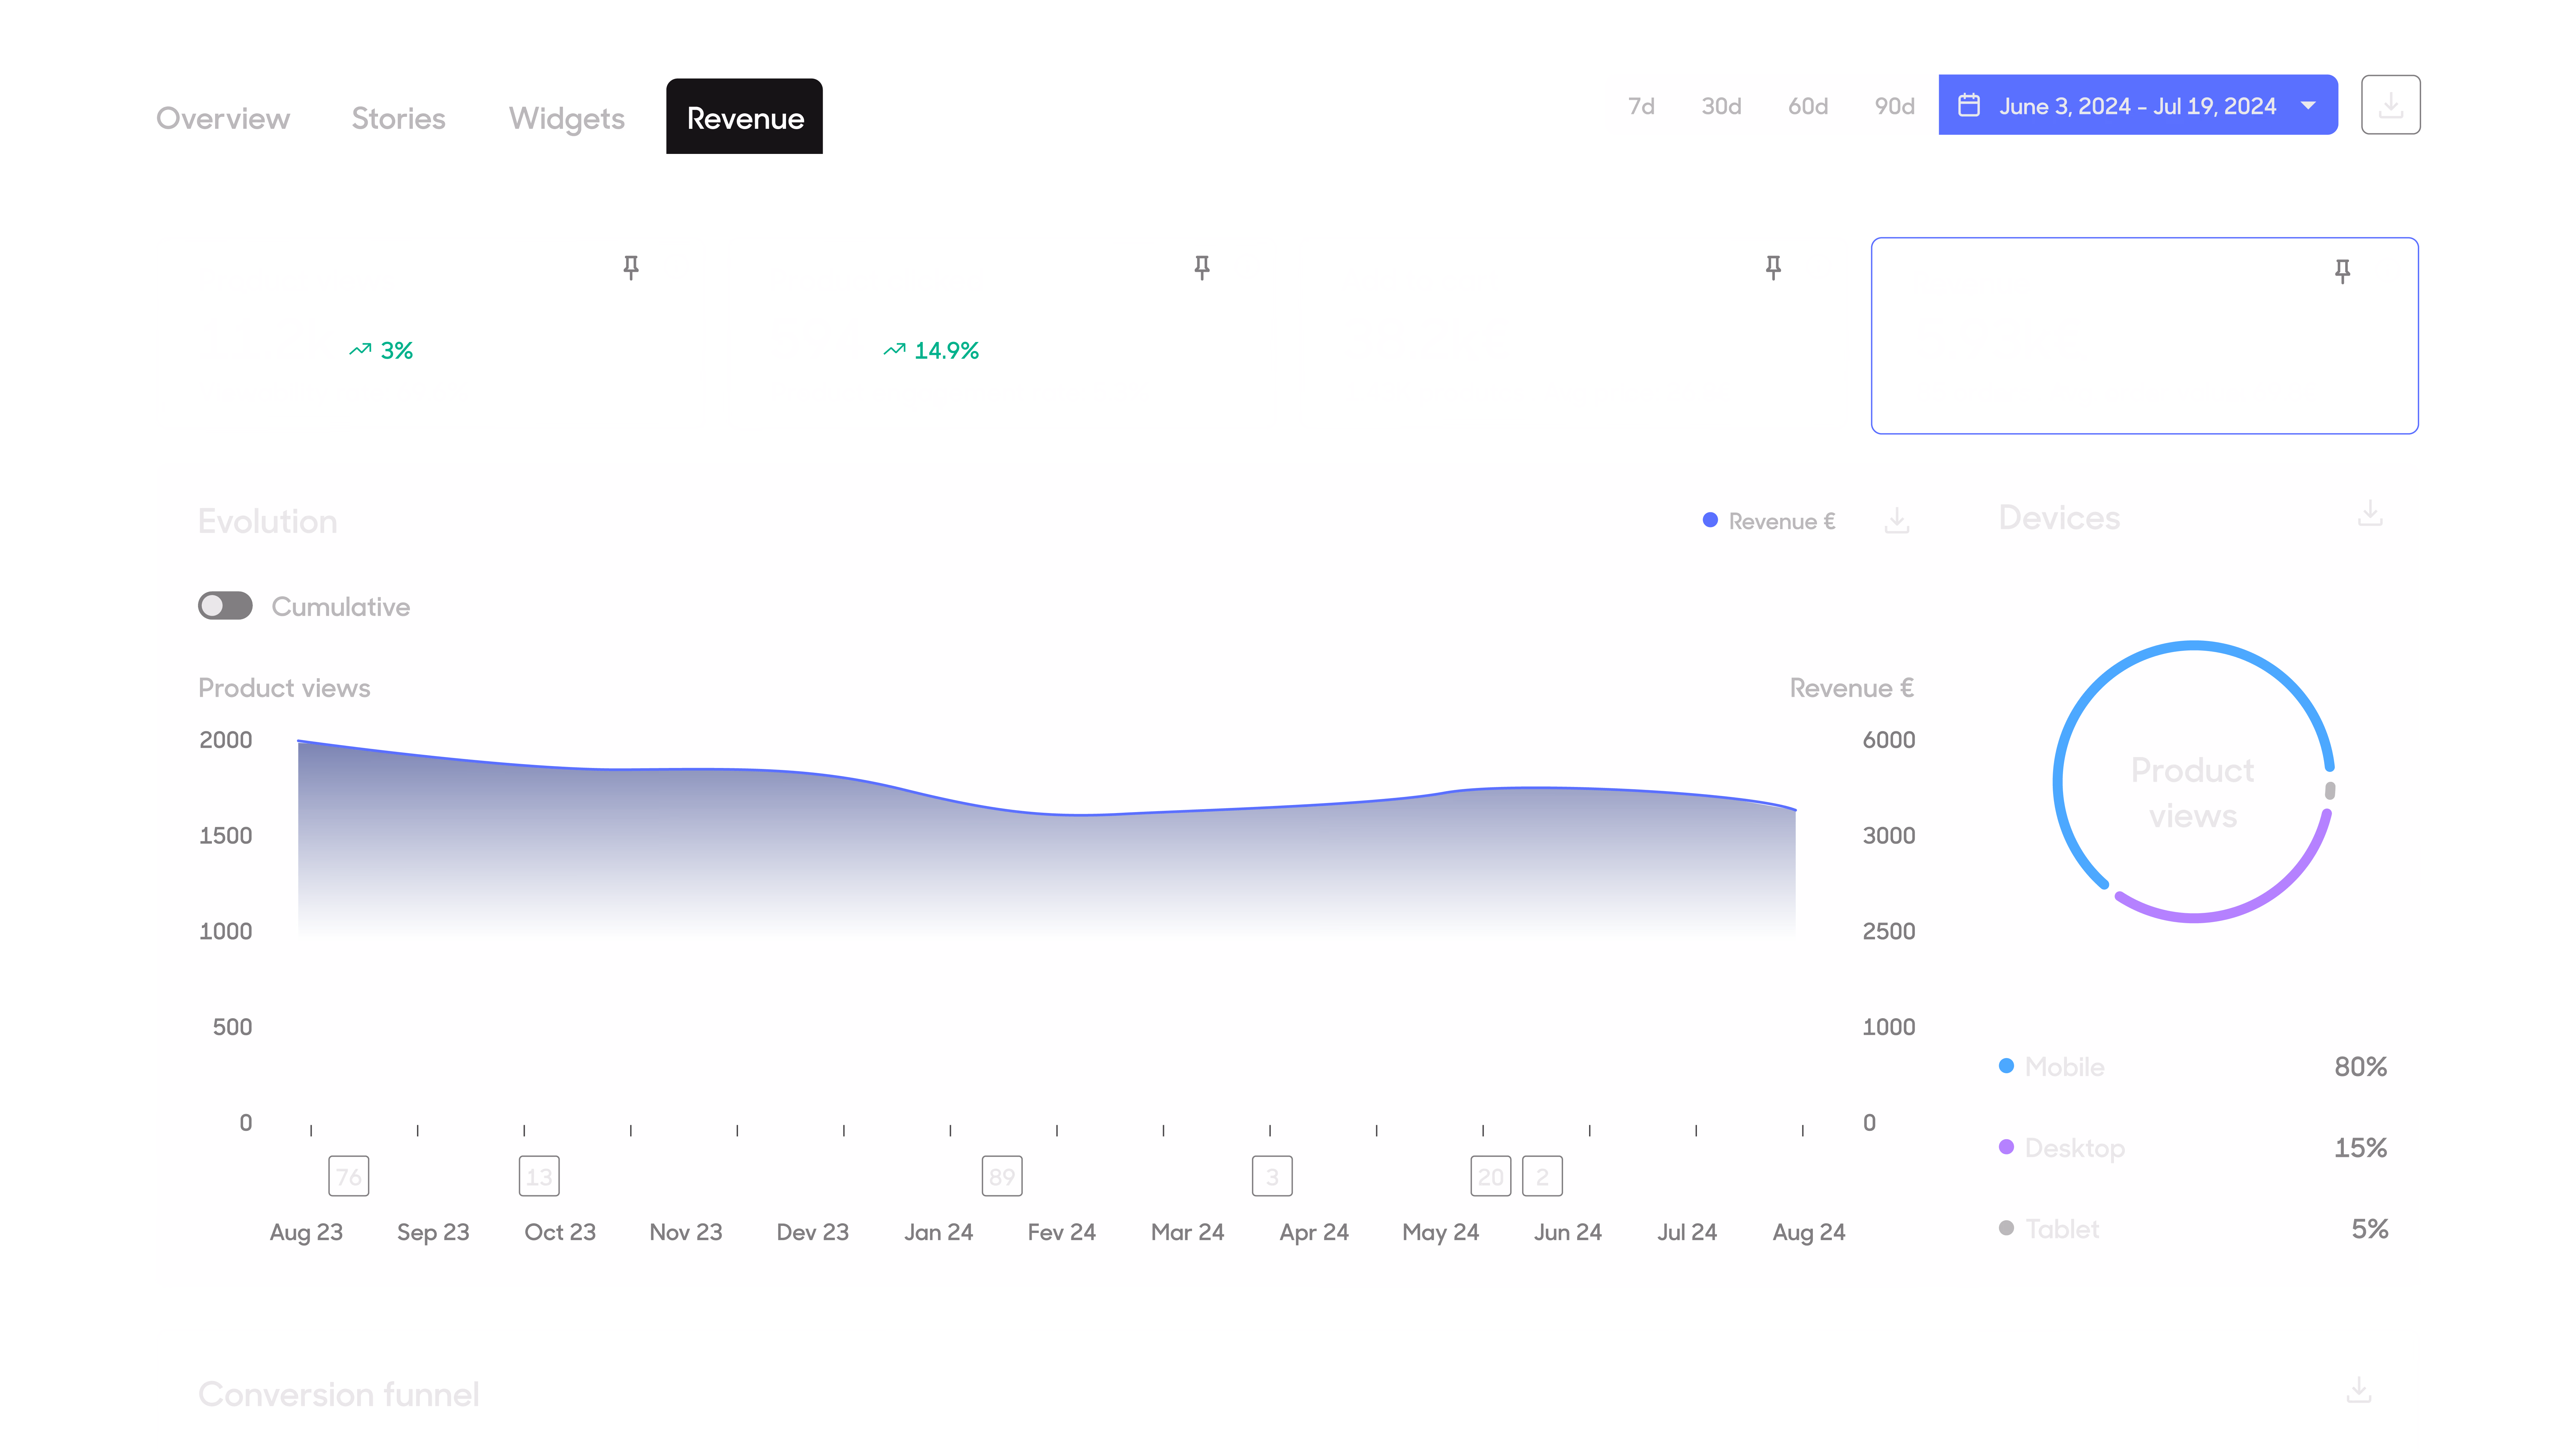
Task: Open the June 3, 2024 – Jul 19, 2024 date picker
Action: 2138,105
